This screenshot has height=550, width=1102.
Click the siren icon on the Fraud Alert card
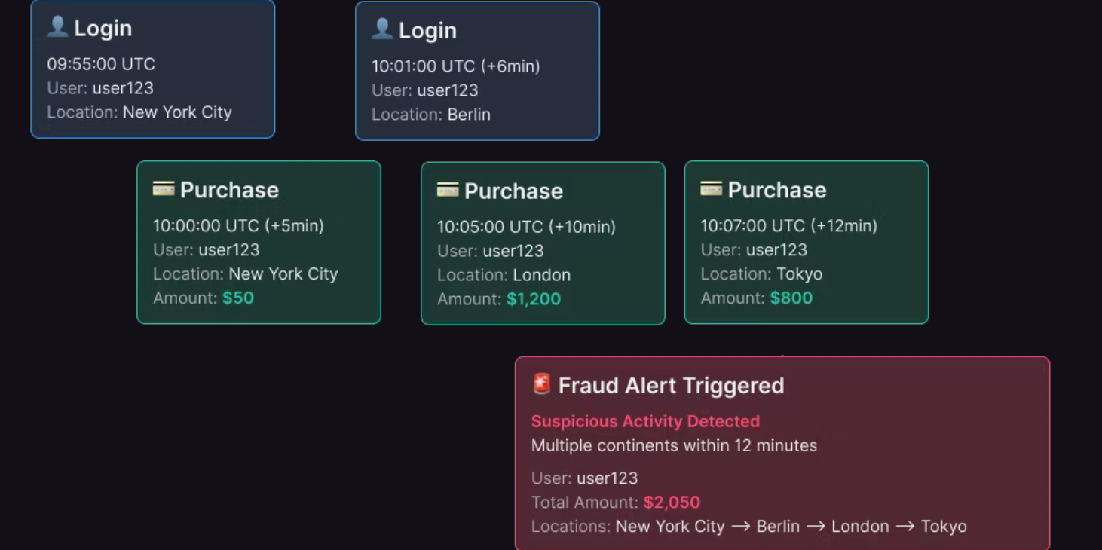[x=541, y=384]
